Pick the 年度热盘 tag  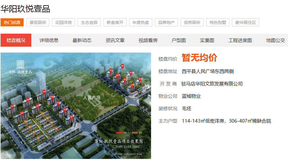tap(141, 22)
